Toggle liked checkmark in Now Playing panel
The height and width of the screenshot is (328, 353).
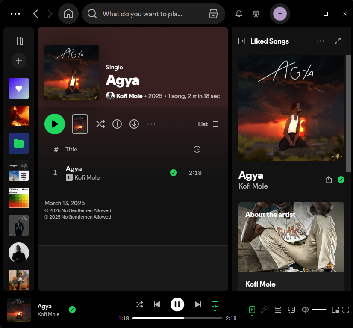(341, 180)
